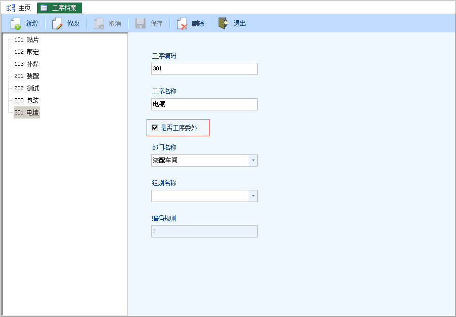Image resolution: width=456 pixels, height=317 pixels.
Task: Click the 修改 button label
Action: [73, 23]
